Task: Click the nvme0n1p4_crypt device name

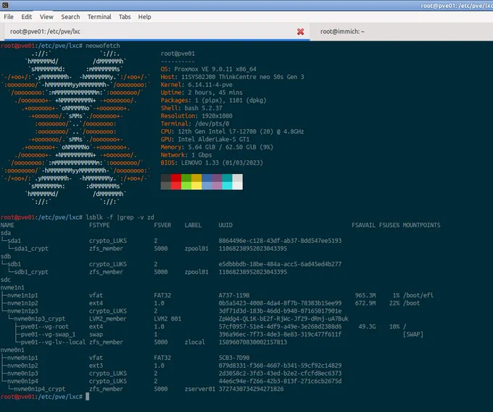Action: click(40, 389)
